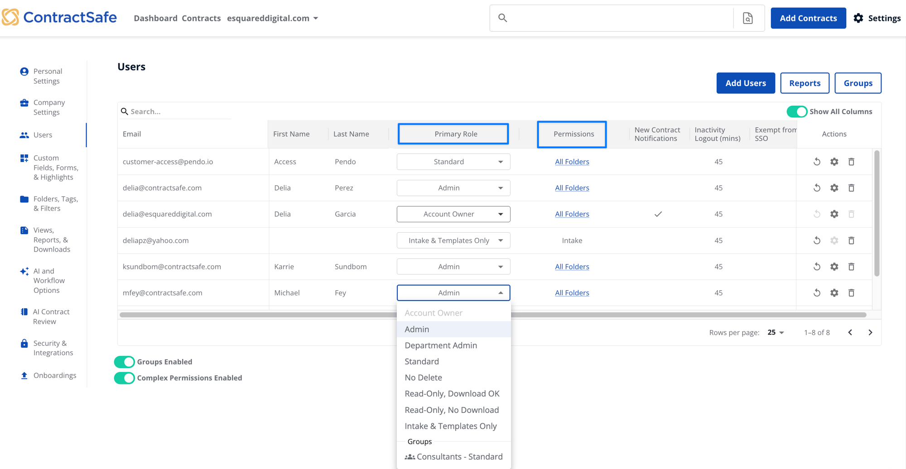The width and height of the screenshot is (906, 469).
Task: Click the ContractSafe logo
Action: tap(59, 18)
